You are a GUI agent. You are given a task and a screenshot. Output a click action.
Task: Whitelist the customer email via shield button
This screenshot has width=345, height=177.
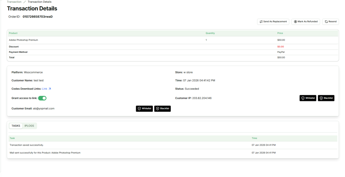click(144, 109)
